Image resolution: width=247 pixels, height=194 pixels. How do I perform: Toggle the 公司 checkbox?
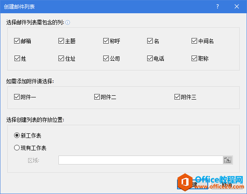(x=106, y=58)
